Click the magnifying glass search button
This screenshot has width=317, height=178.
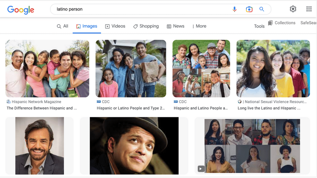pyautogui.click(x=262, y=9)
